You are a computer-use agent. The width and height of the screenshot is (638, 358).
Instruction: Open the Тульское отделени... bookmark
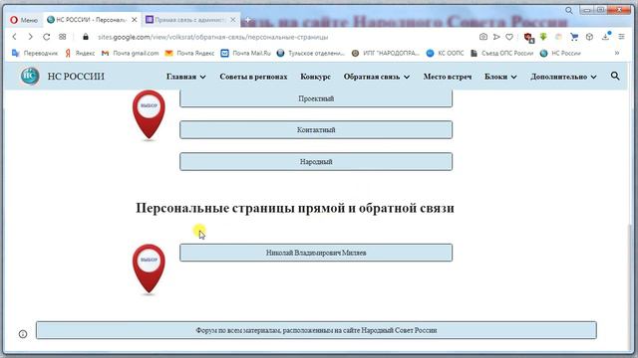[x=310, y=53]
